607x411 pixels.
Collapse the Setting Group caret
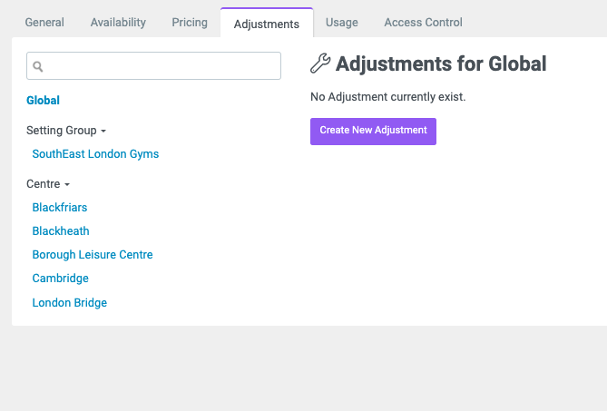click(x=103, y=132)
